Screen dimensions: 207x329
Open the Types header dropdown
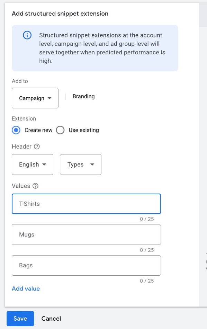tap(81, 164)
